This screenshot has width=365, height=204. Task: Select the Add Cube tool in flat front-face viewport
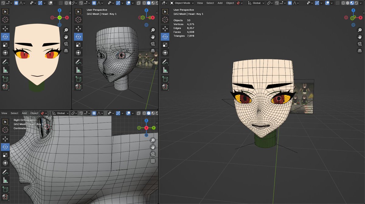pyautogui.click(x=5, y=79)
